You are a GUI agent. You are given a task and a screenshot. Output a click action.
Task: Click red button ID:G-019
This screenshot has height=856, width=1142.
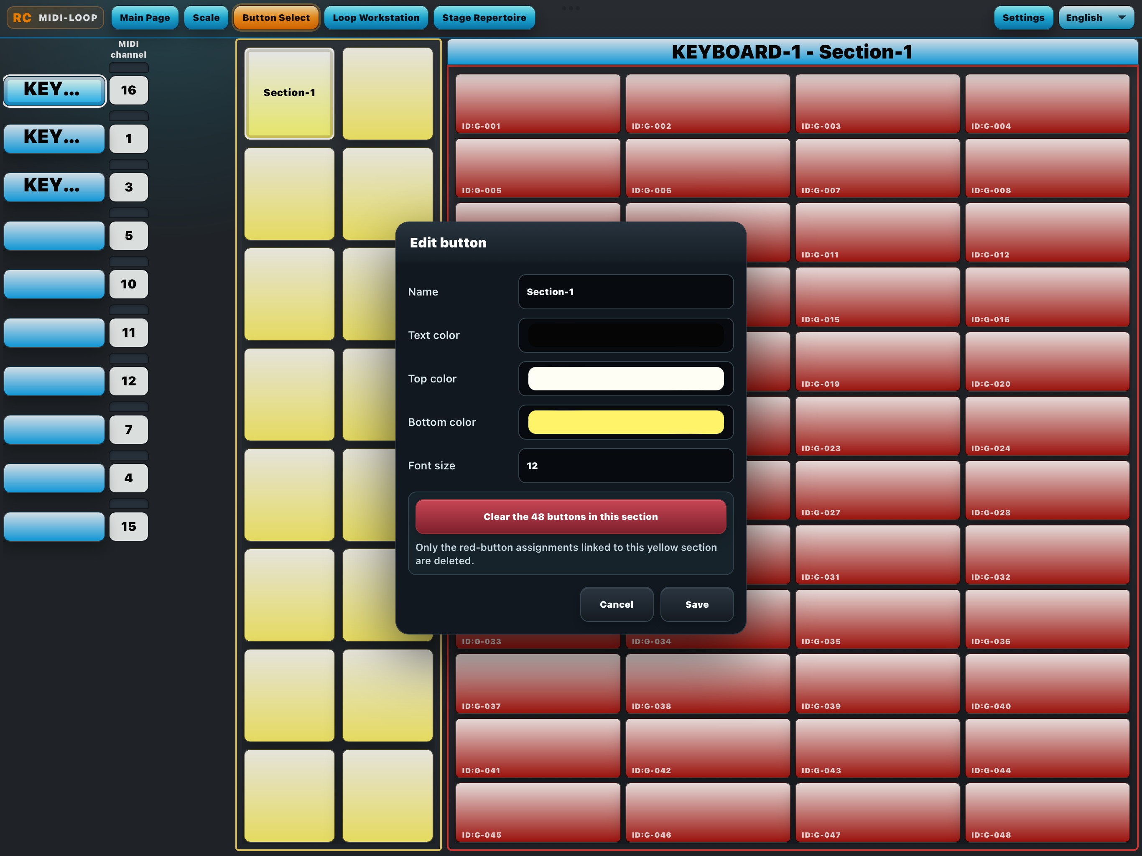(878, 362)
